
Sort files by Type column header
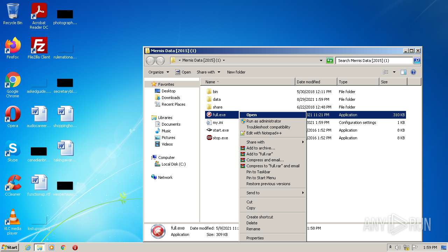358,82
